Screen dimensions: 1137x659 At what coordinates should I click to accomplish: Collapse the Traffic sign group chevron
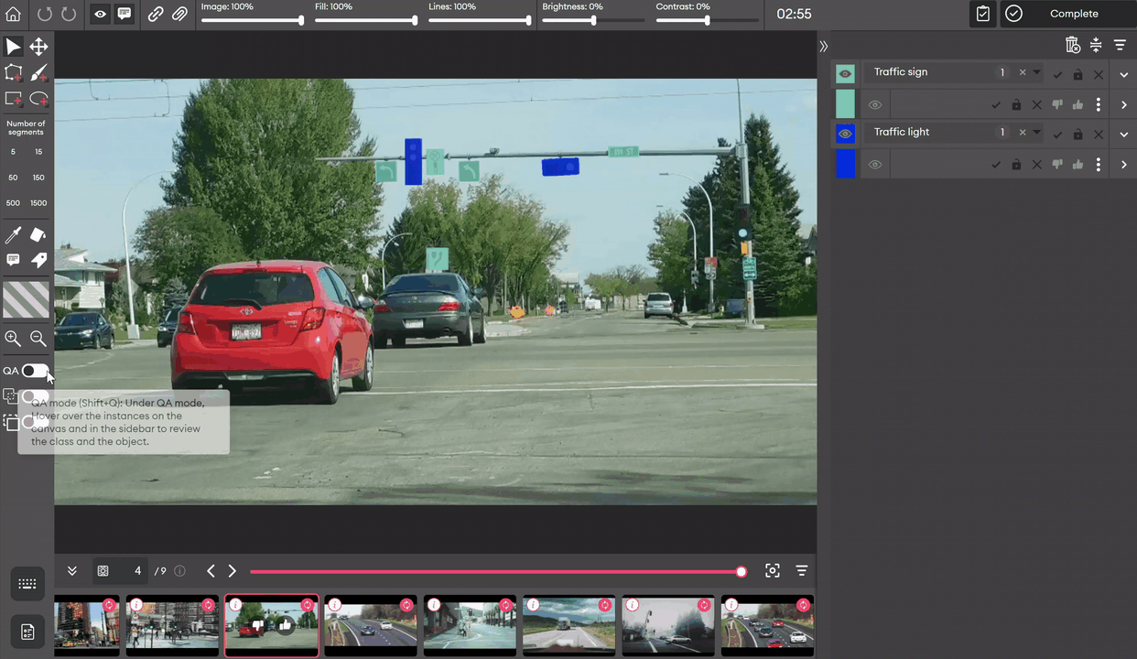pos(1124,75)
